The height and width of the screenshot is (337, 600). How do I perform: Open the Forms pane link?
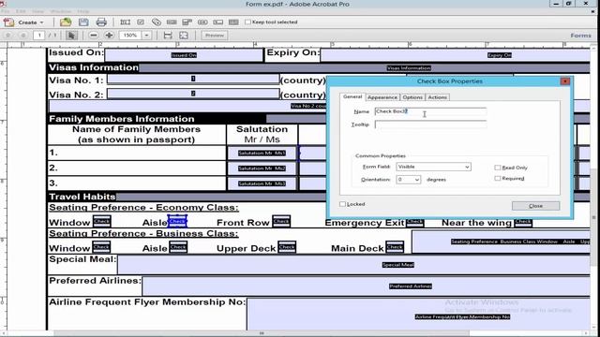click(580, 36)
